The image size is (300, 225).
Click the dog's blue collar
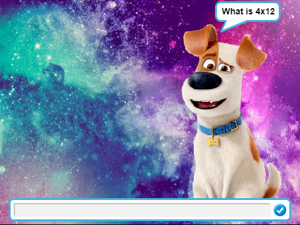(220, 127)
